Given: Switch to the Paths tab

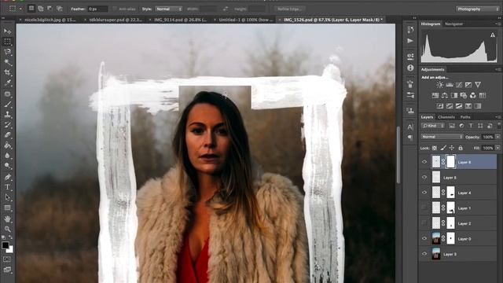Looking at the screenshot, I should tap(465, 117).
